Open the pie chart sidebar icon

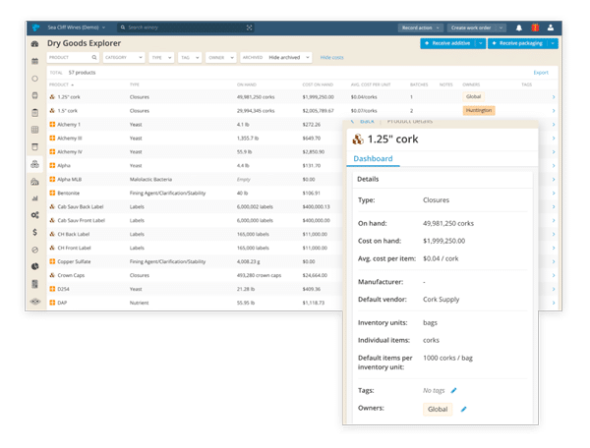(x=35, y=266)
